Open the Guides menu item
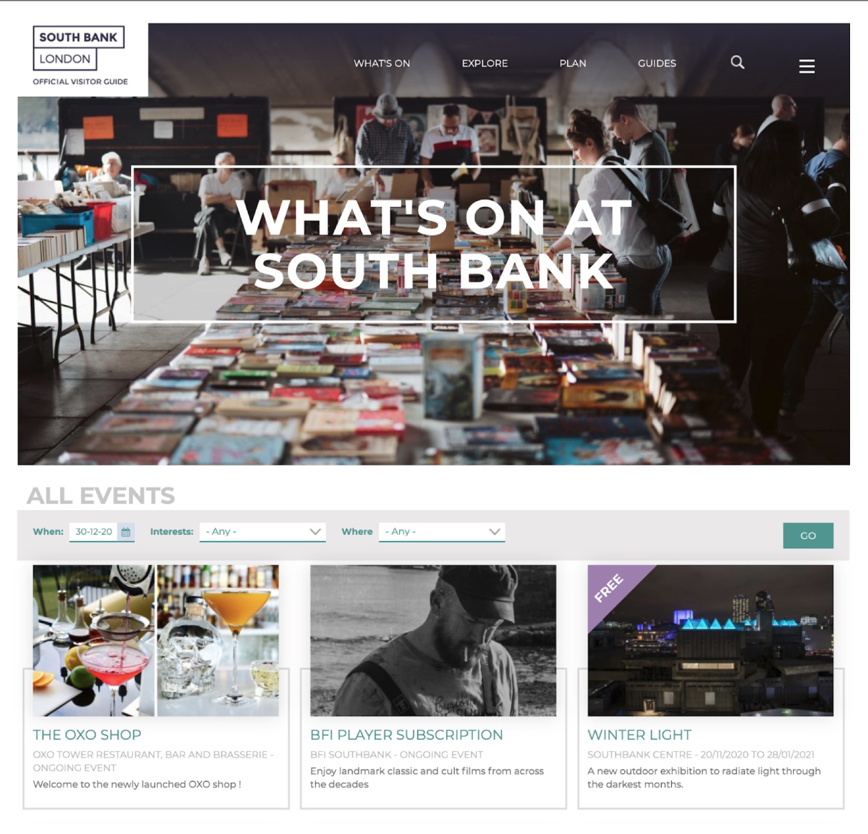Image resolution: width=868 pixels, height=834 pixels. [x=657, y=63]
